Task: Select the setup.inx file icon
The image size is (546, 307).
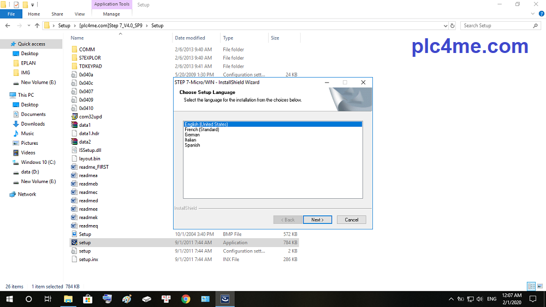Action: 74,259
